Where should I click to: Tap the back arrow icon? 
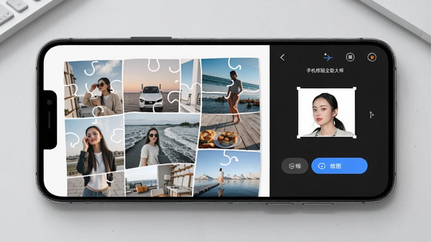click(x=282, y=57)
